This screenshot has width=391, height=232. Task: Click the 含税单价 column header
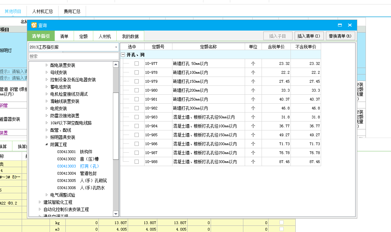coord(276,47)
